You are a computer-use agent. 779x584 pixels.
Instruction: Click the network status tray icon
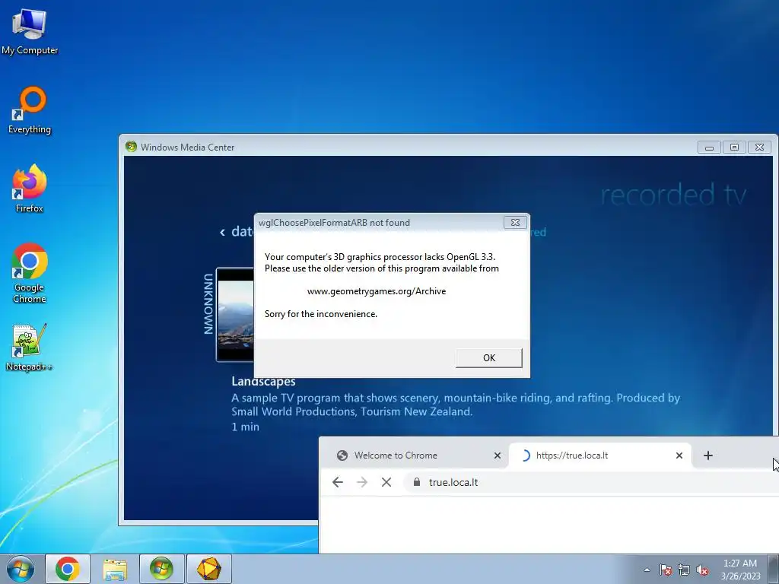click(x=684, y=570)
